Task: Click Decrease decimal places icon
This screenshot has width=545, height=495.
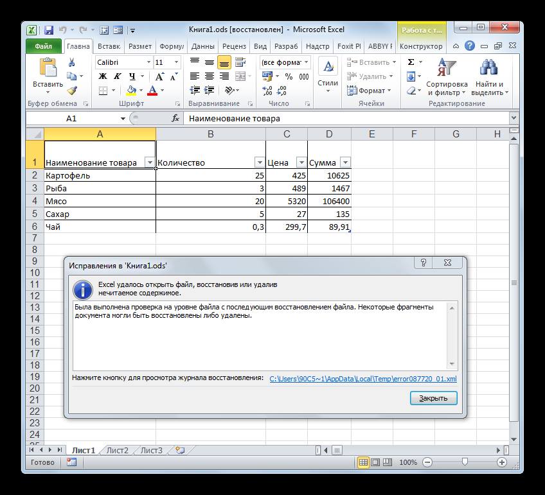Action: click(x=281, y=91)
